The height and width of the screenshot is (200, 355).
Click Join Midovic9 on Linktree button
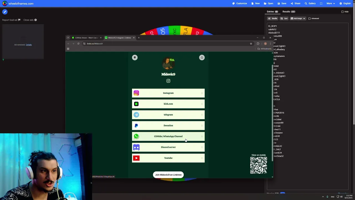coord(168,175)
